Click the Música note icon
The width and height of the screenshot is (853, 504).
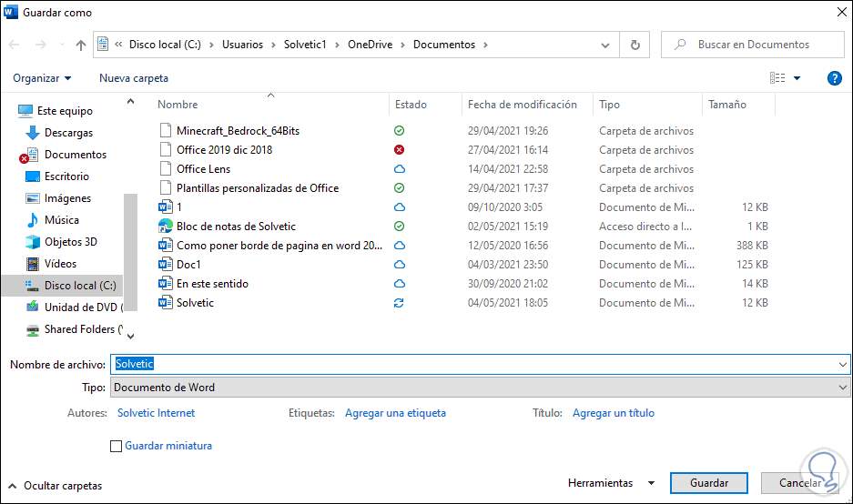tap(33, 219)
